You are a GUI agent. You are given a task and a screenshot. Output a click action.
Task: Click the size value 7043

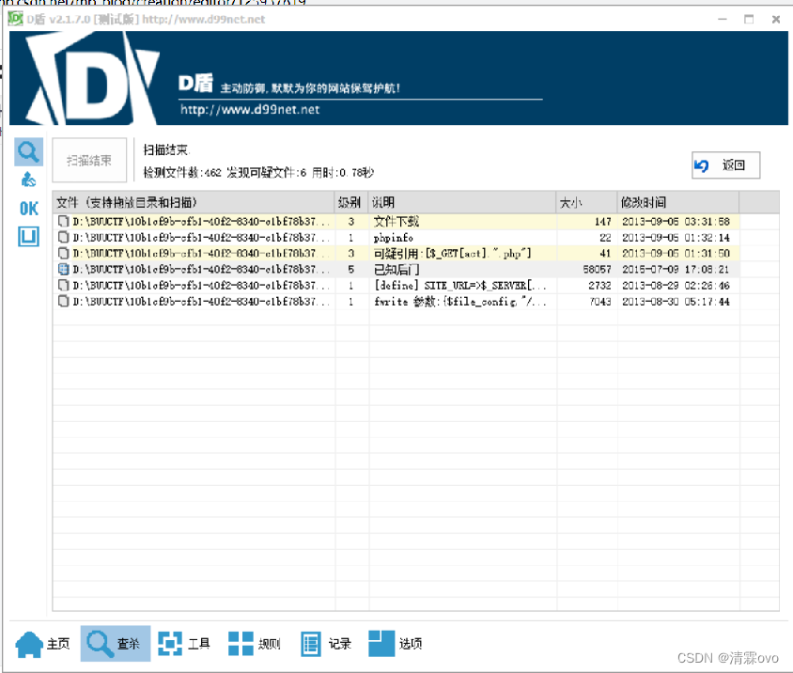599,302
